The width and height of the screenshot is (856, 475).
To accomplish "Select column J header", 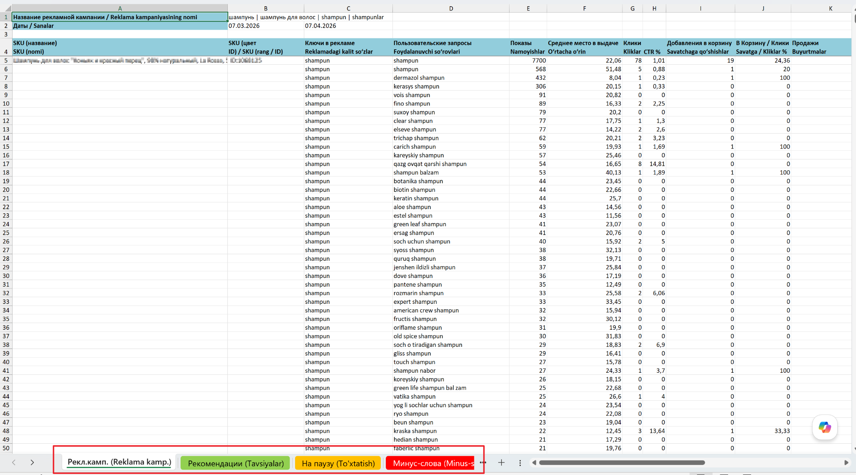I will pos(763,8).
